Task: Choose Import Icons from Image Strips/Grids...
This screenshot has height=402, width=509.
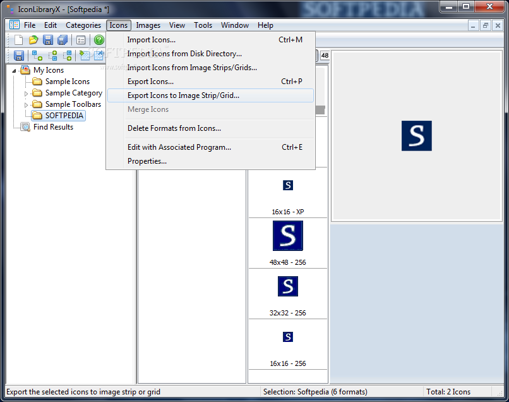Action: click(x=211, y=68)
